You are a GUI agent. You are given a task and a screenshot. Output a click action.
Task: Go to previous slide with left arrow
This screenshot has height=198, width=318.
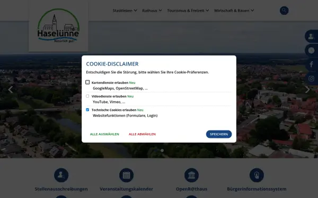click(11, 90)
